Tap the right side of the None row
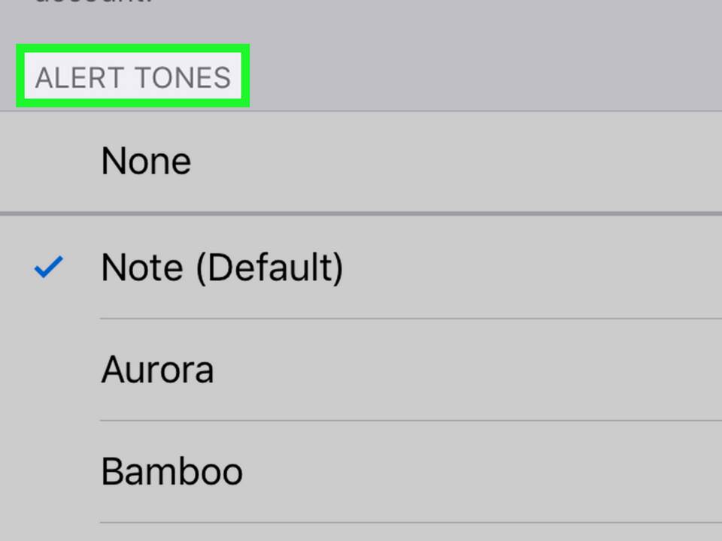722x541 pixels. coord(602,162)
